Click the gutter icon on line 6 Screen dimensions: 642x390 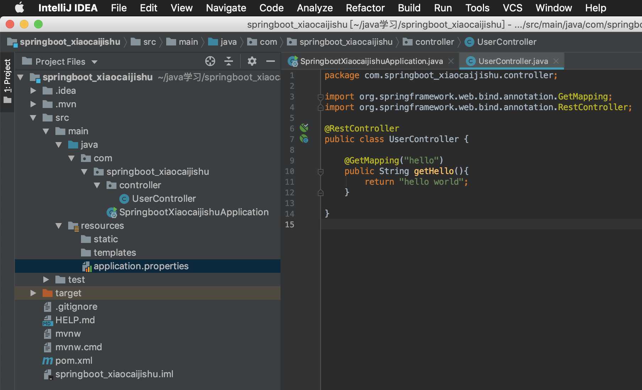click(304, 128)
